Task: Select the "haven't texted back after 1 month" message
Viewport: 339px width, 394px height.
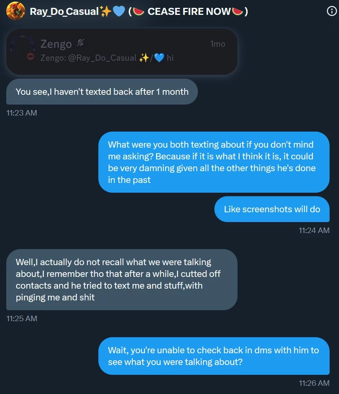Action: pos(102,92)
